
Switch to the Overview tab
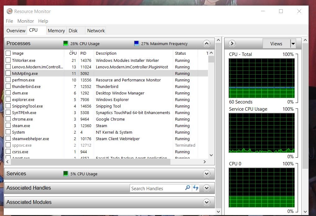(16, 31)
